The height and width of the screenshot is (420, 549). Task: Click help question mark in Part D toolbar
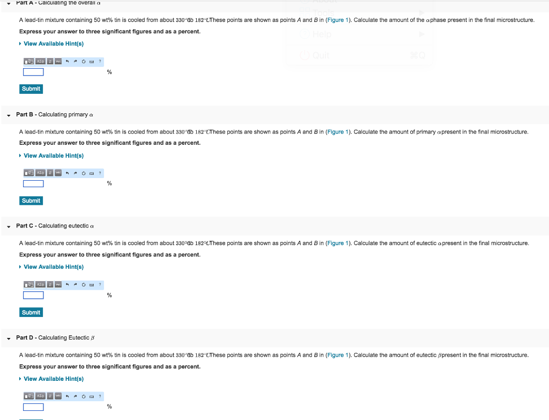point(100,396)
